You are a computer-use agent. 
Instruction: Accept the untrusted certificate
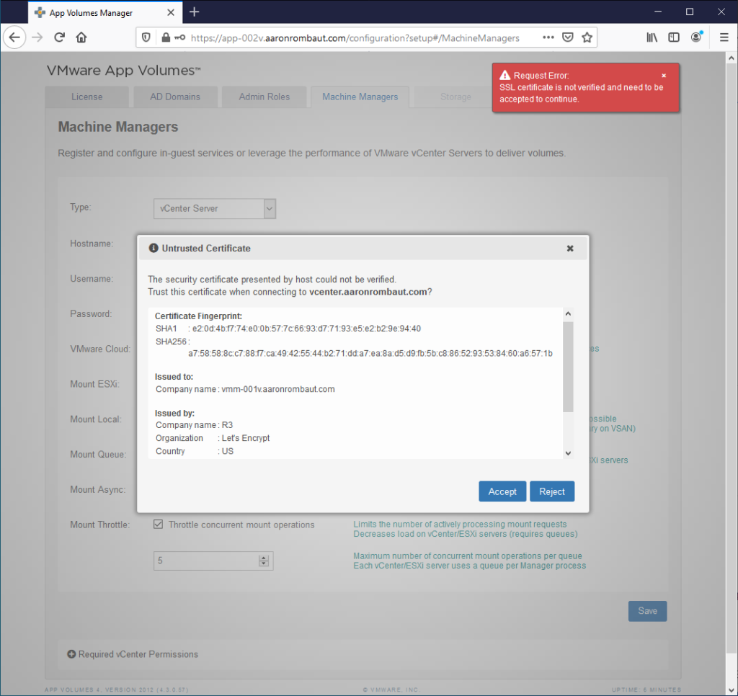502,491
